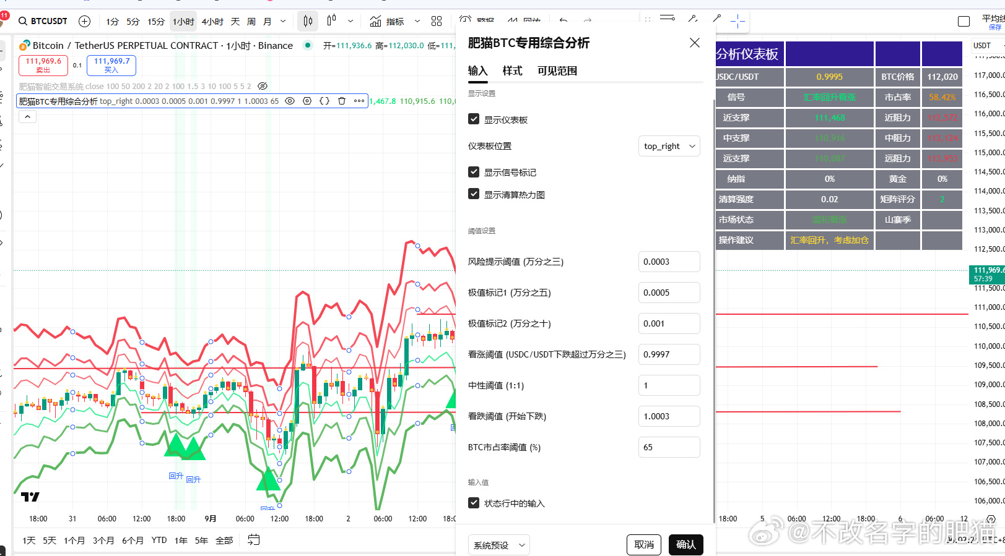1005x556 pixels.
Task: Click 极值标记2 input 0.001
Action: click(669, 323)
